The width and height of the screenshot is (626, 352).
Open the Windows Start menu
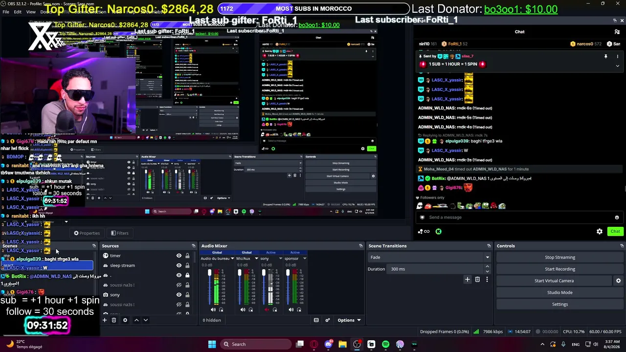(212, 344)
